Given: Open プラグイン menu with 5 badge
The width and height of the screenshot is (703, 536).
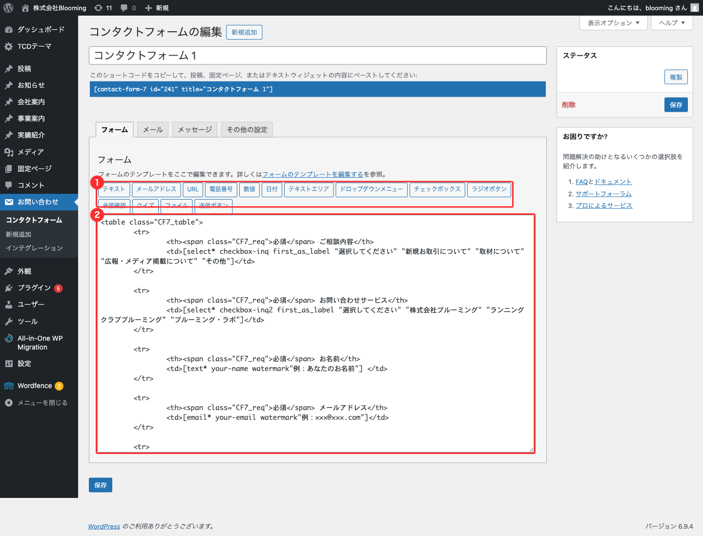Looking at the screenshot, I should 39,288.
